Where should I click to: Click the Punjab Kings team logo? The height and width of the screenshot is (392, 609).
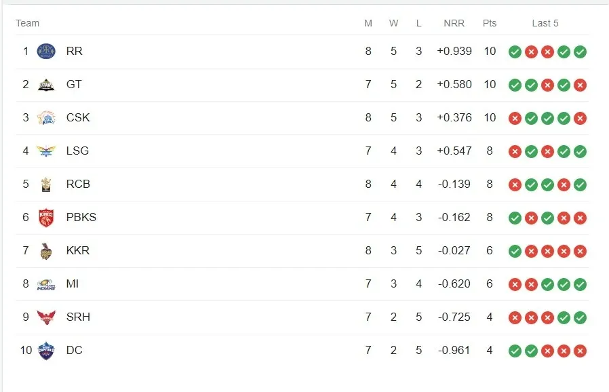(x=46, y=217)
